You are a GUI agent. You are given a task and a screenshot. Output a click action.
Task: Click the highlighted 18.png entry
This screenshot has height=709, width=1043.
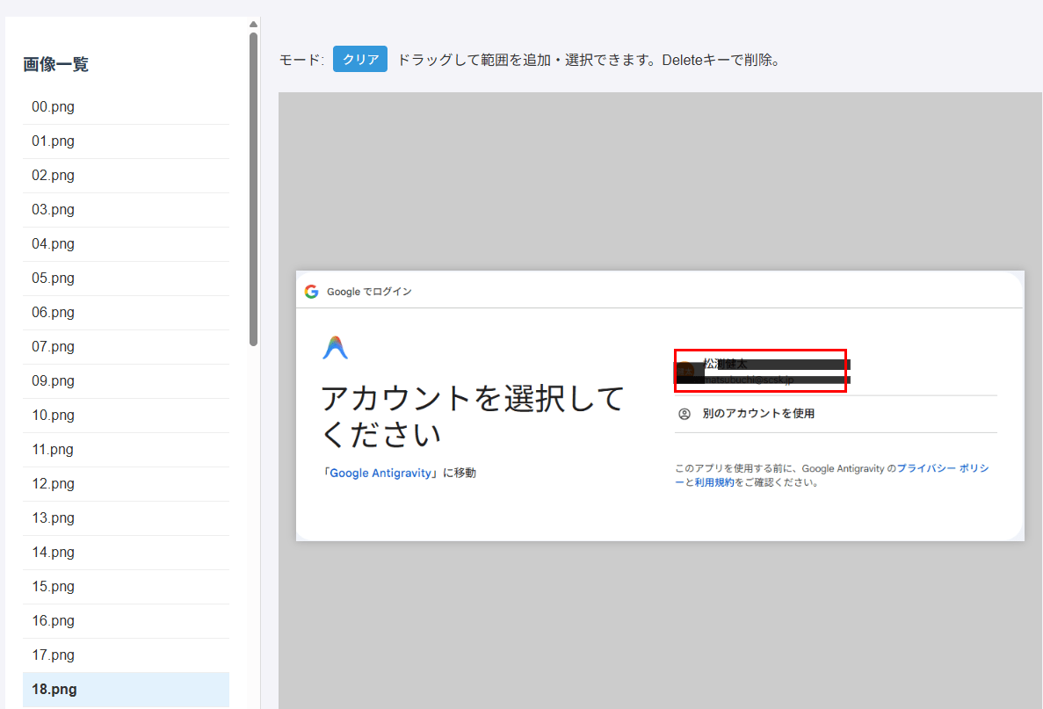click(54, 690)
